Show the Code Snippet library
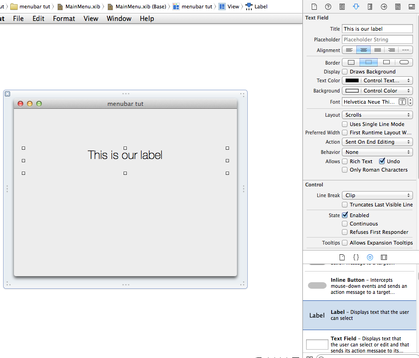Image resolution: width=419 pixels, height=358 pixels. point(356,257)
